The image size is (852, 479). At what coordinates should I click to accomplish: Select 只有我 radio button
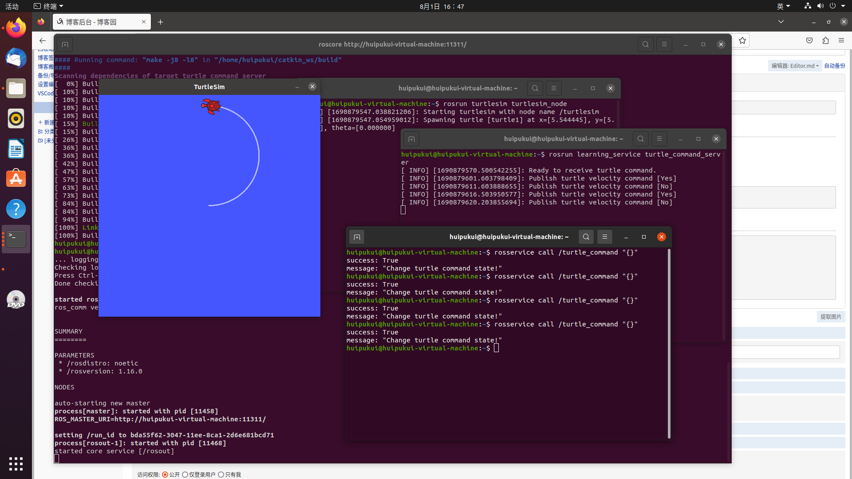[x=221, y=475]
